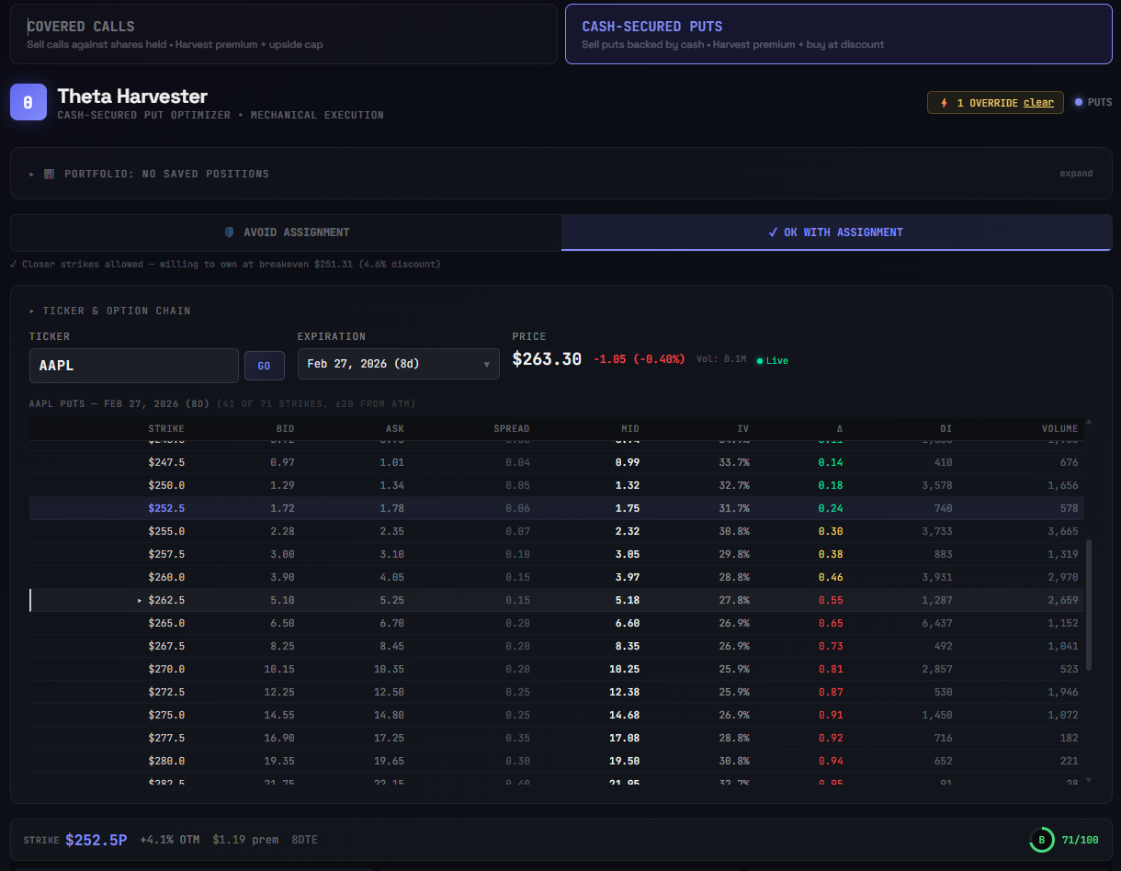
Task: Click the lightning bolt override icon
Action: click(x=944, y=102)
